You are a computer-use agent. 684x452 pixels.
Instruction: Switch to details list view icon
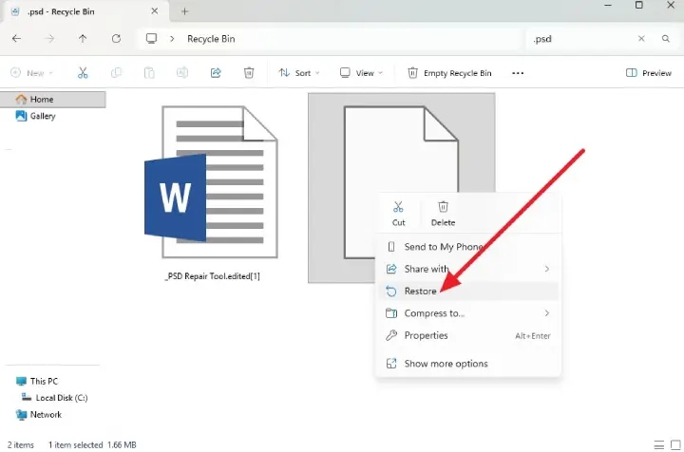658,445
